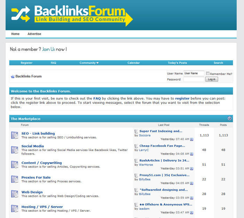The height and width of the screenshot is (218, 244).
Task: View user WarHorse's profile
Action: pyautogui.click(x=146, y=165)
